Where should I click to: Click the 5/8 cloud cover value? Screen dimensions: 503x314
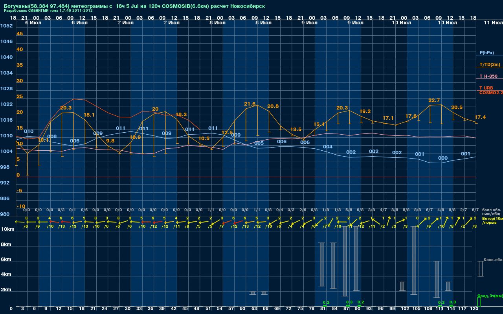(349, 210)
